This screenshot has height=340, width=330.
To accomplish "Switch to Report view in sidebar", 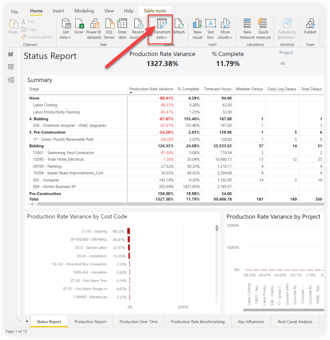I will (11, 54).
